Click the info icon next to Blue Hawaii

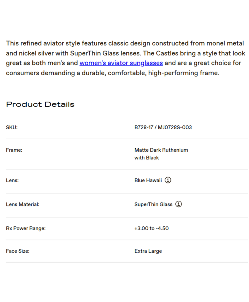168,180
